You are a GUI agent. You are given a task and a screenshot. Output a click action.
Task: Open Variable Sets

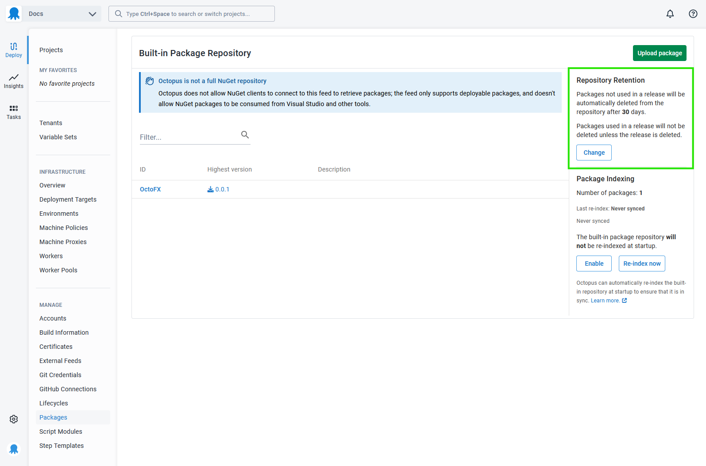coord(58,137)
